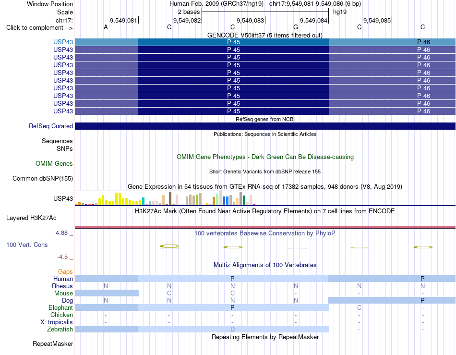Click the Dog species label
456x355 pixels.
tap(67, 300)
